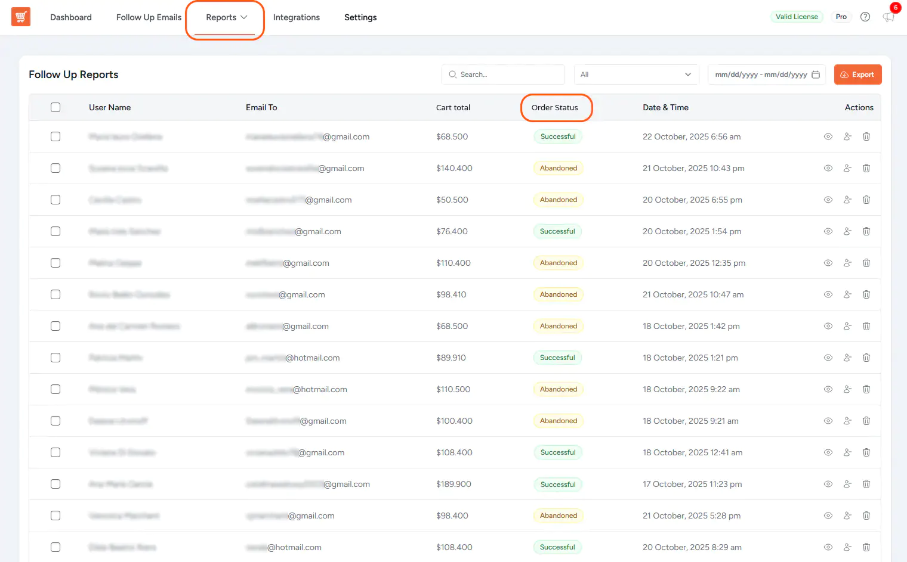Open the notifications bell with 6 alerts

[x=889, y=17]
